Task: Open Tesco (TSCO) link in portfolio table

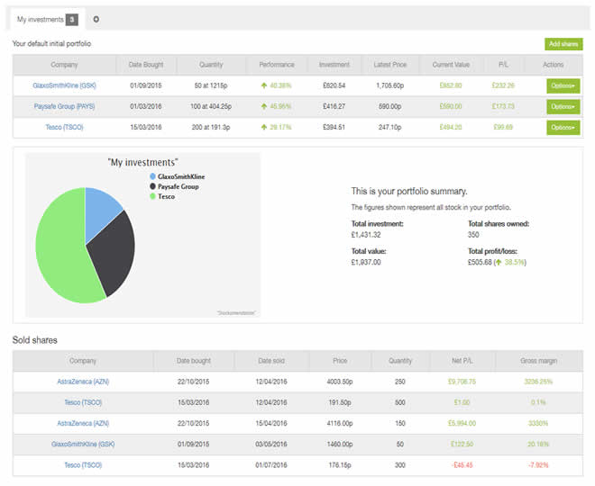Action: point(64,128)
